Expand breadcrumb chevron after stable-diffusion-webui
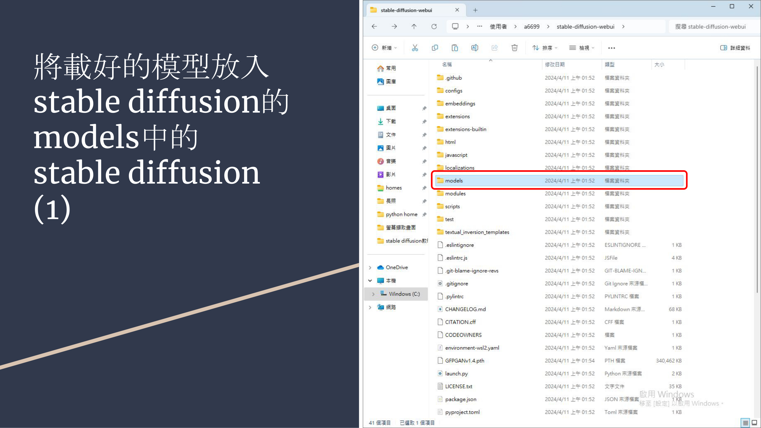 (x=623, y=27)
